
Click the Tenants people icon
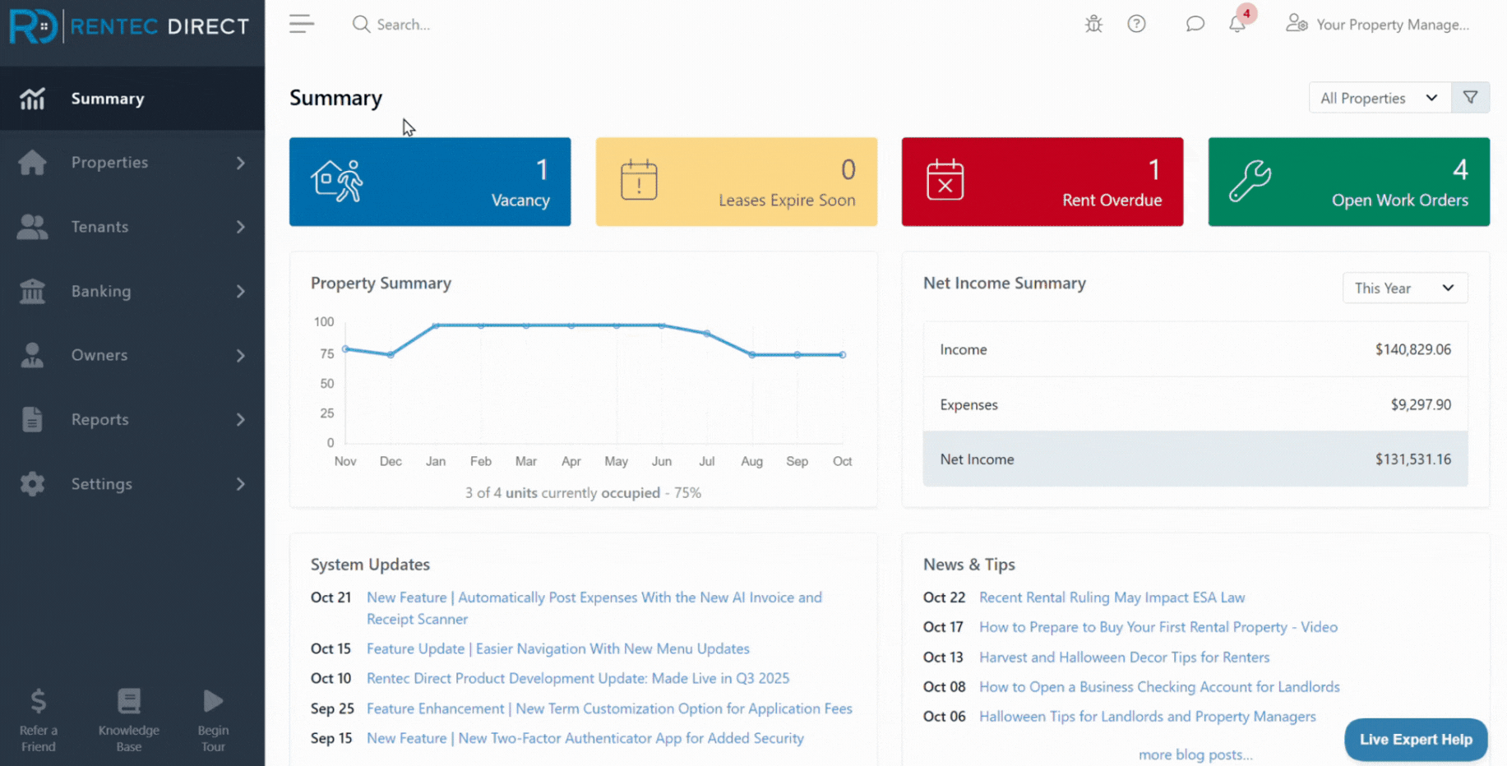point(32,227)
